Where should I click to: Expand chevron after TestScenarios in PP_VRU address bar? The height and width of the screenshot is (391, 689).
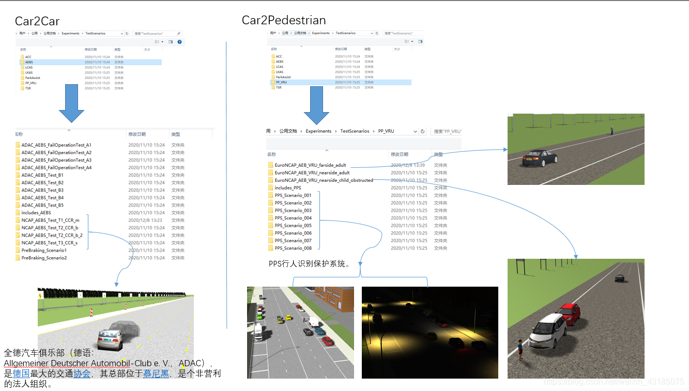pyautogui.click(x=374, y=131)
